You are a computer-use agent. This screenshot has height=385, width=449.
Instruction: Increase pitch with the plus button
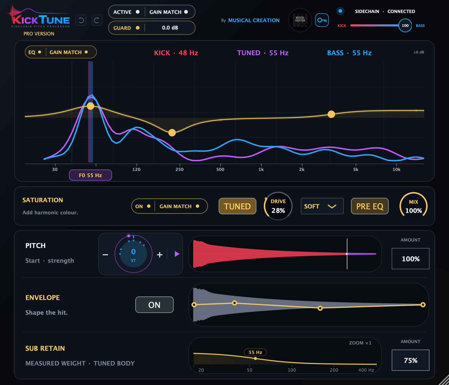click(x=160, y=255)
